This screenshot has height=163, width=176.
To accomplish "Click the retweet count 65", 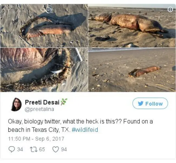I will [42, 149].
